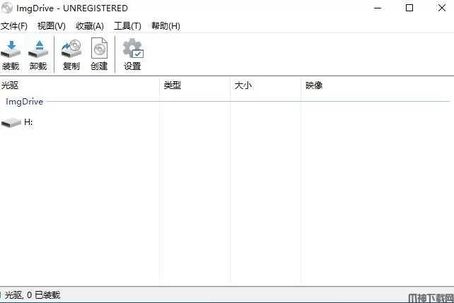The width and height of the screenshot is (454, 303).
Task: Open 设置 (Settings) from the toolbar
Action: [133, 55]
